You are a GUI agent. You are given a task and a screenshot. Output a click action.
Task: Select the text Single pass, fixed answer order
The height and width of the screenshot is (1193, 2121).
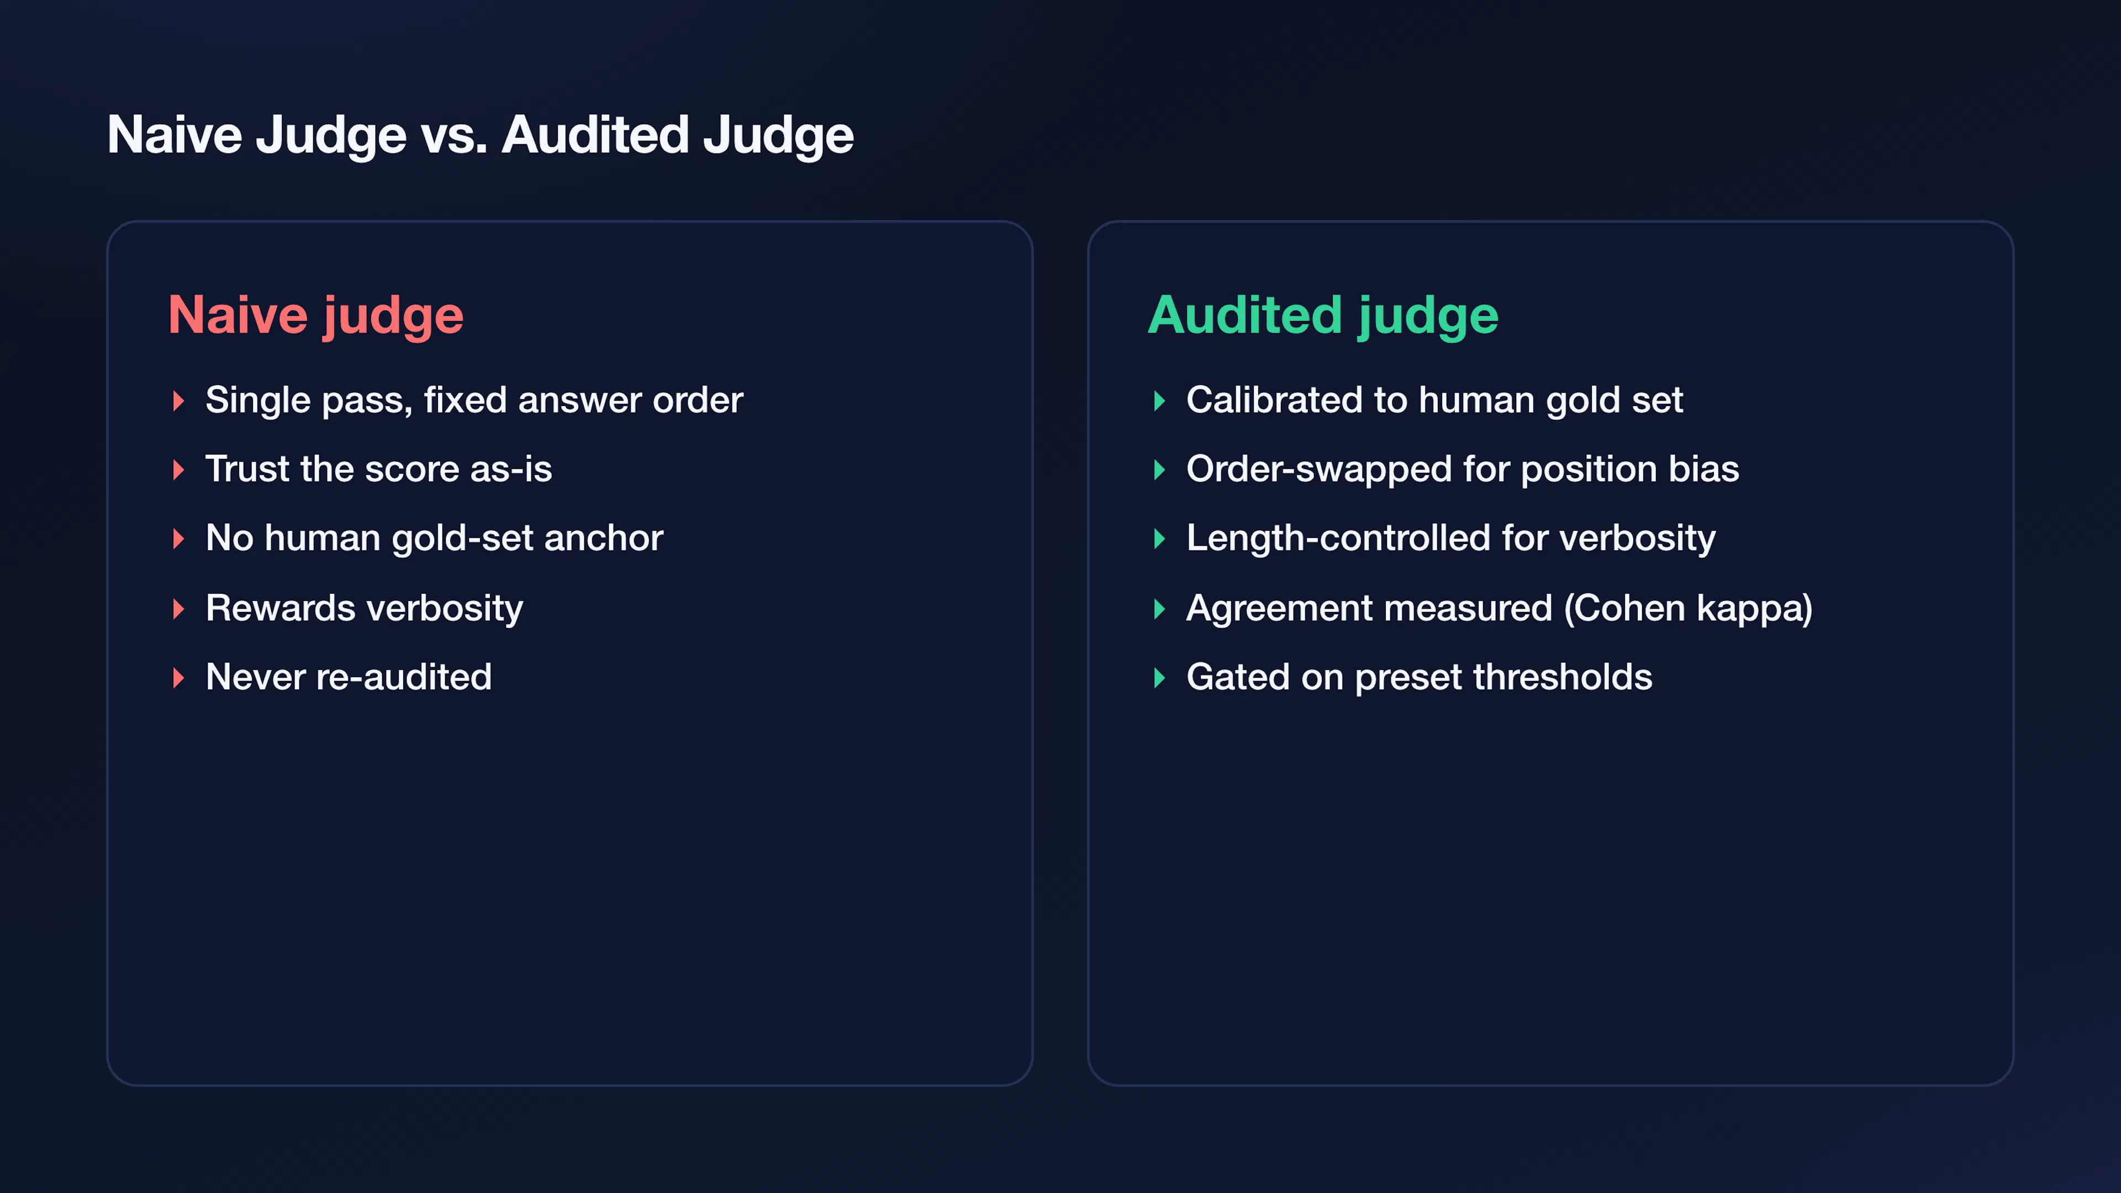[474, 401]
